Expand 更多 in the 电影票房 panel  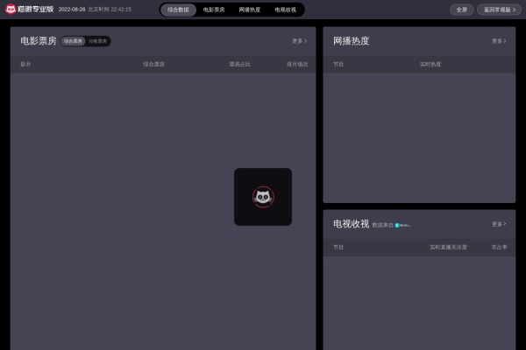pyautogui.click(x=299, y=41)
